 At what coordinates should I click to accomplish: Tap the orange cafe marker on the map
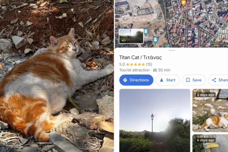tap(184, 3)
